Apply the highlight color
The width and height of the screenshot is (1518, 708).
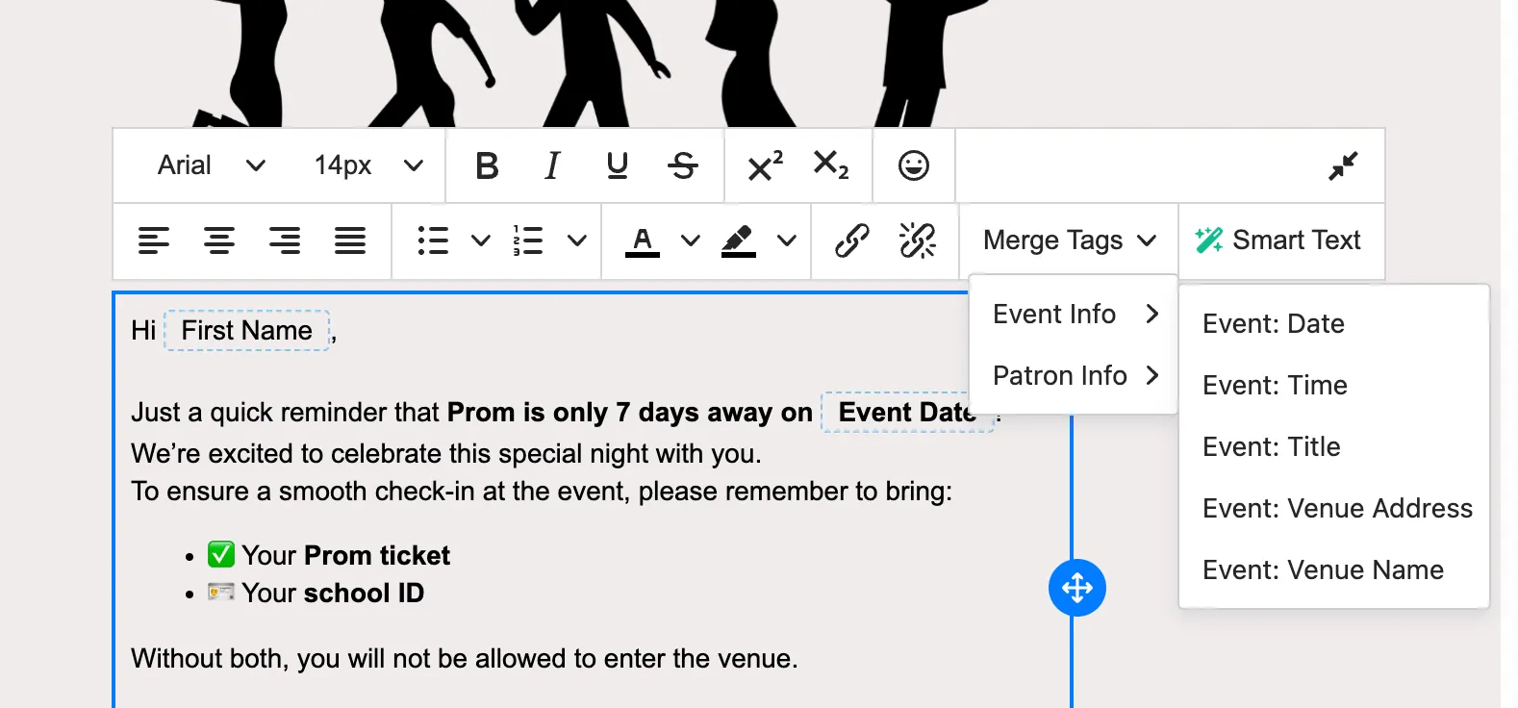tap(739, 240)
